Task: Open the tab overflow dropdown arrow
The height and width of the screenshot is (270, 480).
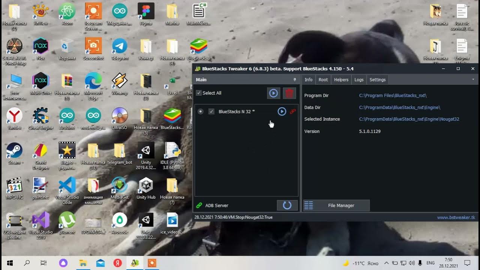Action: [473, 79]
